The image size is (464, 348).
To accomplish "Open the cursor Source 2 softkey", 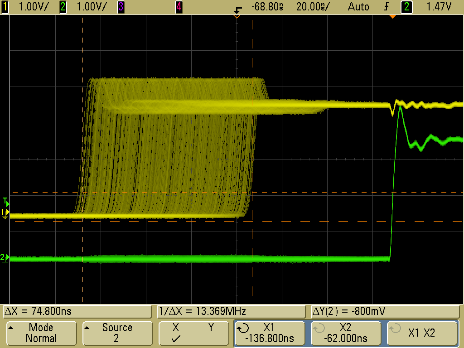I will [117, 333].
